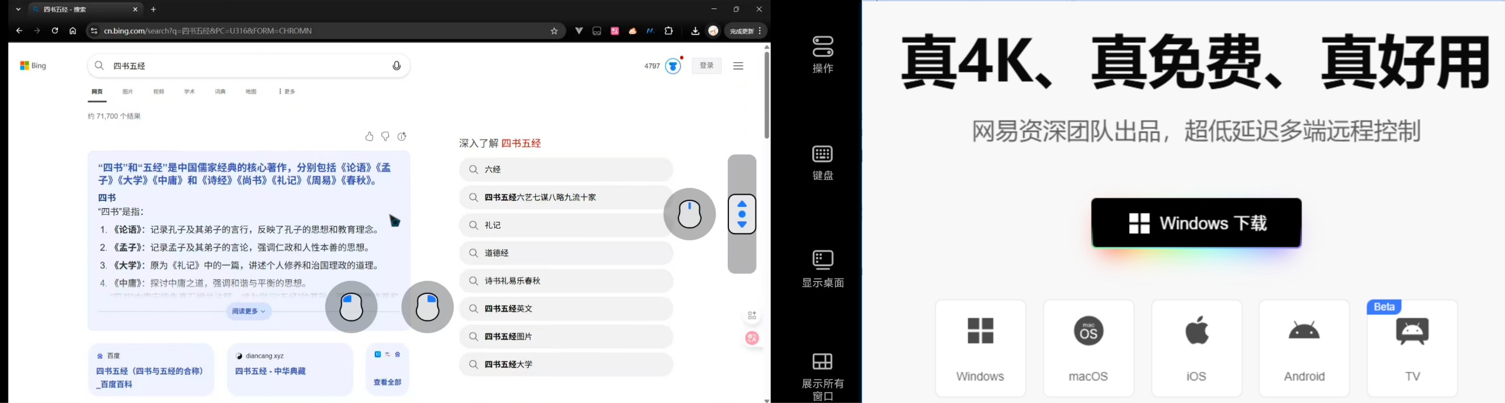The height and width of the screenshot is (403, 1505).
Task: Select the related search 道德经
Action: 566,253
